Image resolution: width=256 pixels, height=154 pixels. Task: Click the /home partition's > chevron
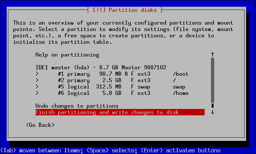tap(37, 93)
